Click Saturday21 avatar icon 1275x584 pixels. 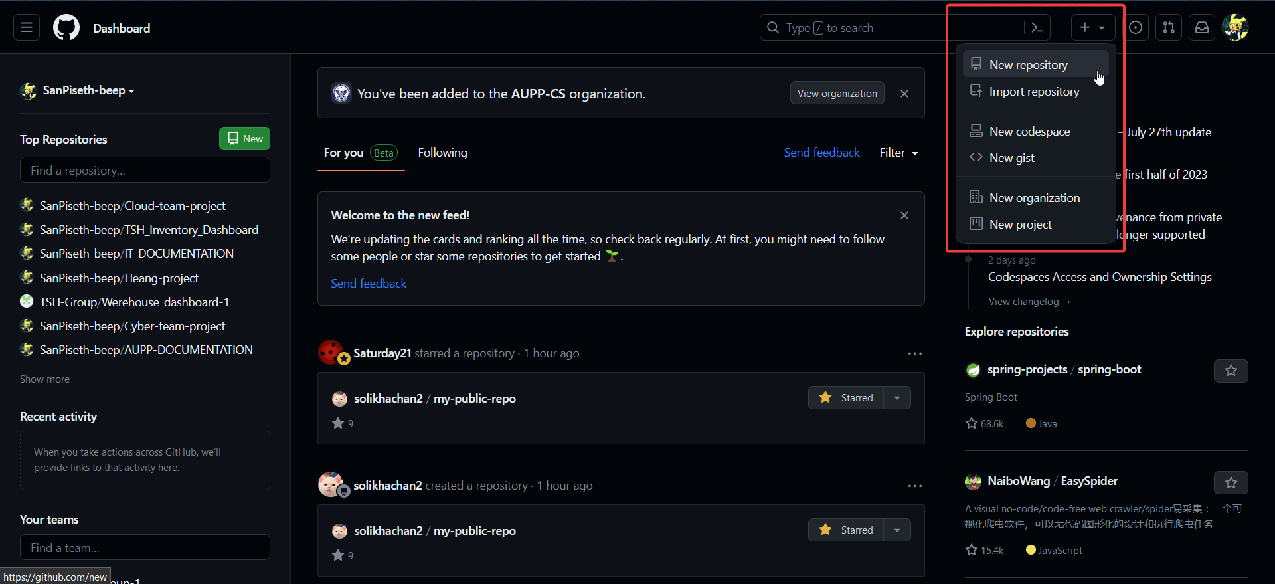[331, 352]
